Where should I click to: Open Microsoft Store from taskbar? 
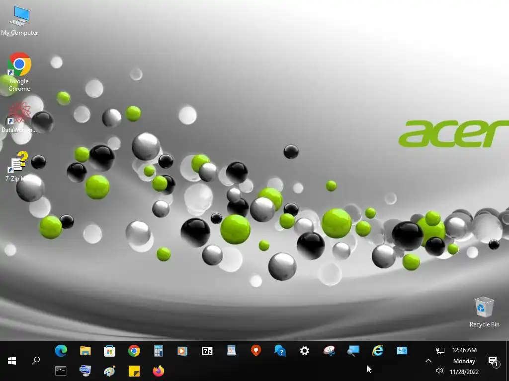[x=110, y=351]
